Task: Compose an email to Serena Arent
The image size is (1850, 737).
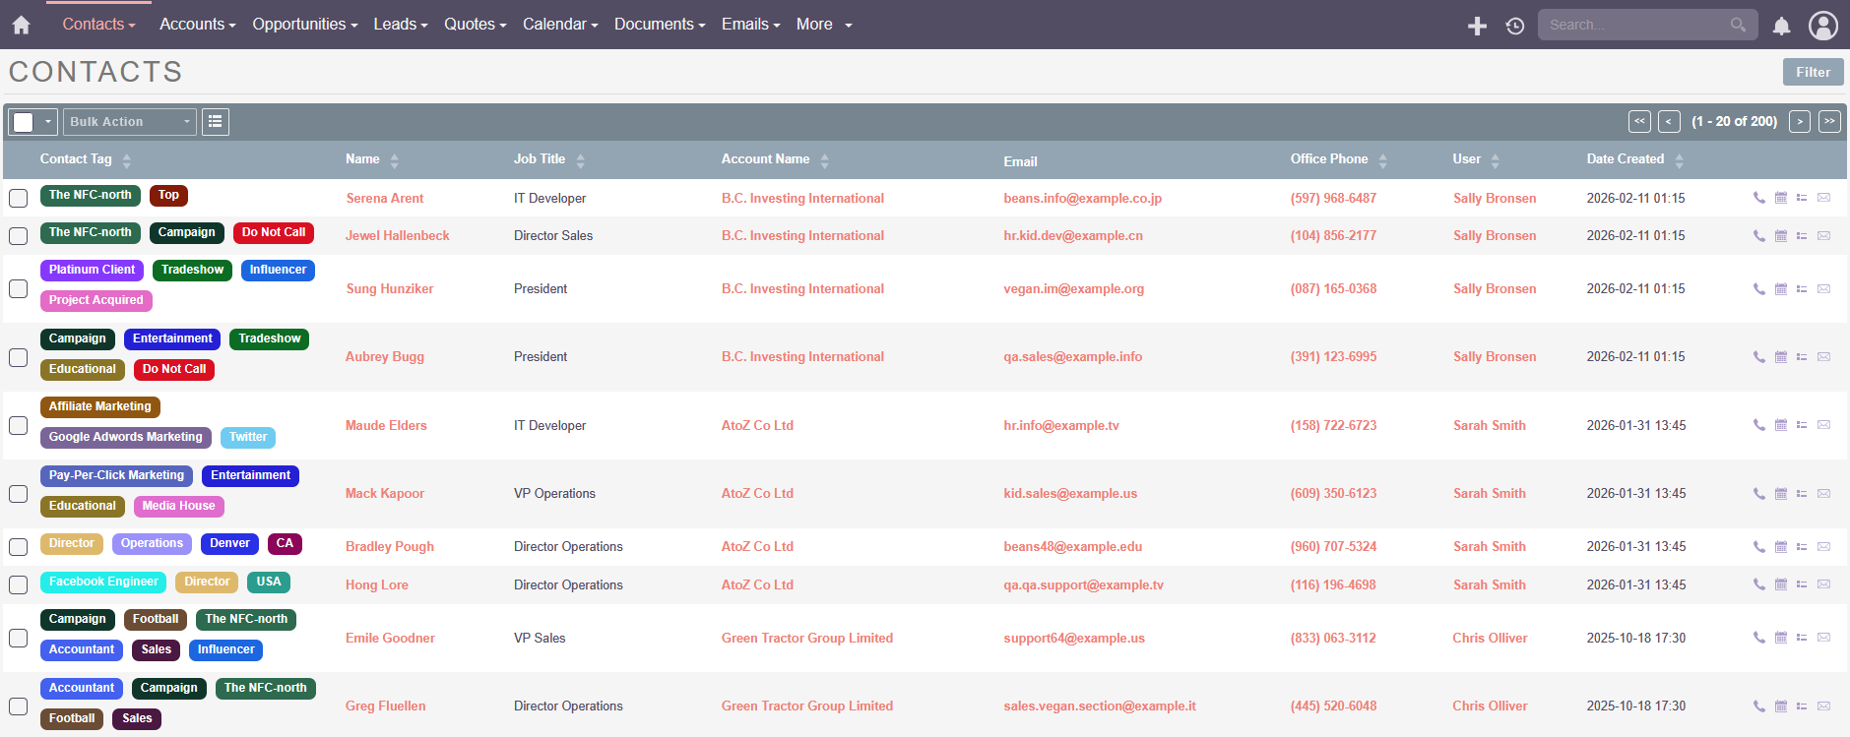Action: 1823,198
